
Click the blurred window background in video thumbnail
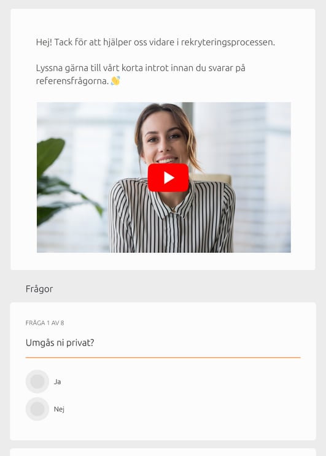point(256,174)
